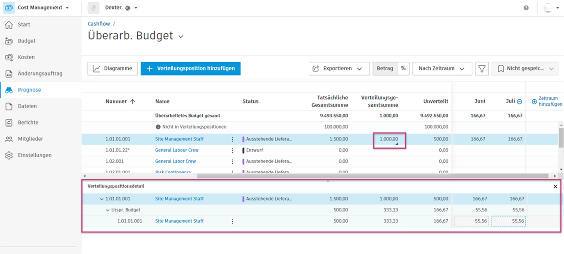This screenshot has width=564, height=254.
Task: Switch display to Betrag mode
Action: tap(385, 69)
